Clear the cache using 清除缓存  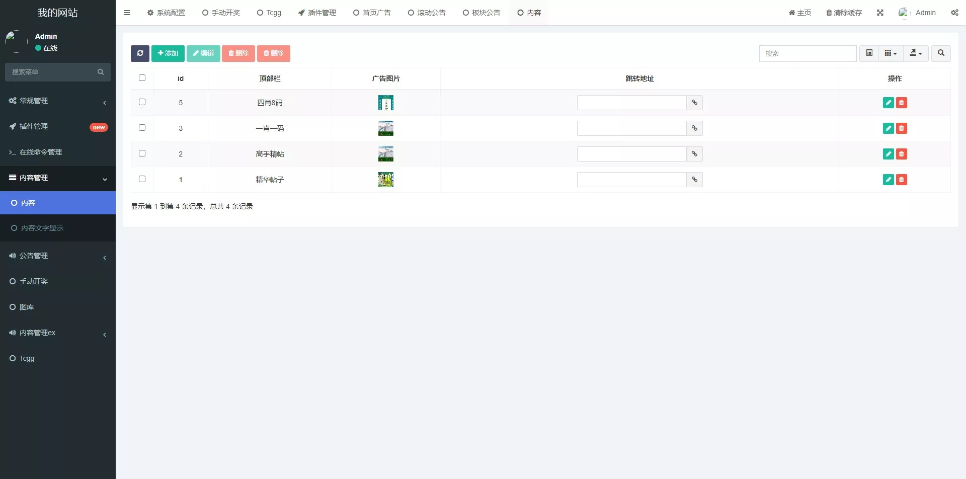843,13
